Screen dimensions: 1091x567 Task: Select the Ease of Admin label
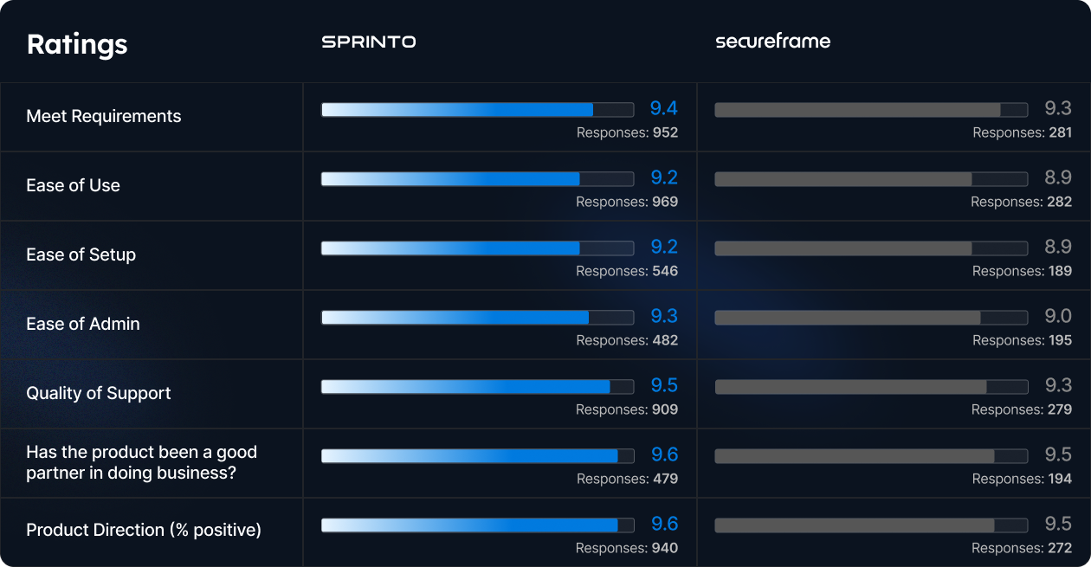[83, 324]
